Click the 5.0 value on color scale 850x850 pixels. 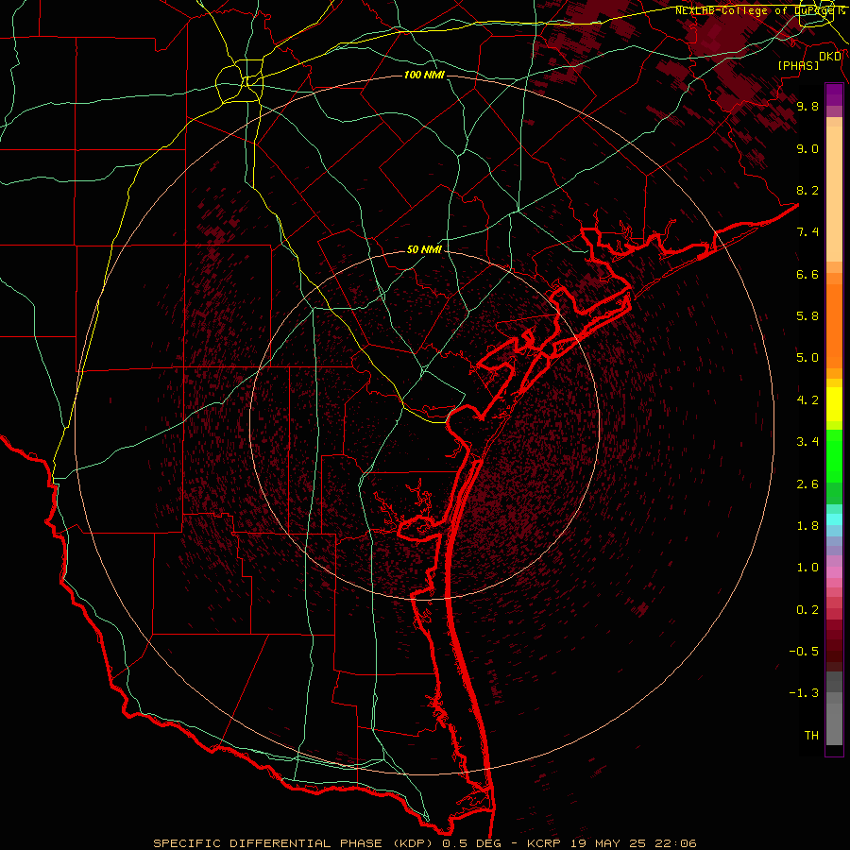coord(807,358)
